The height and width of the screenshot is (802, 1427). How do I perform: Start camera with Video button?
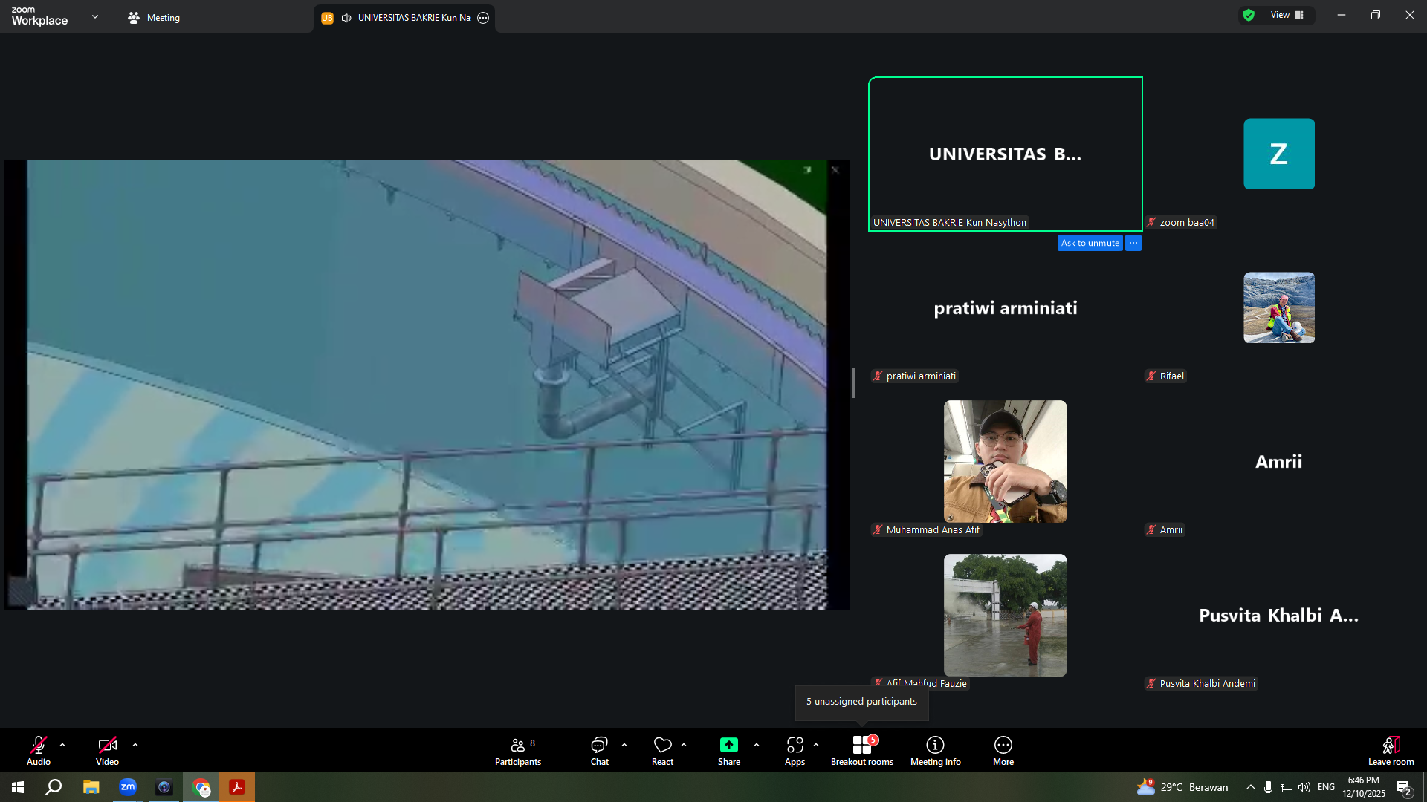[107, 751]
